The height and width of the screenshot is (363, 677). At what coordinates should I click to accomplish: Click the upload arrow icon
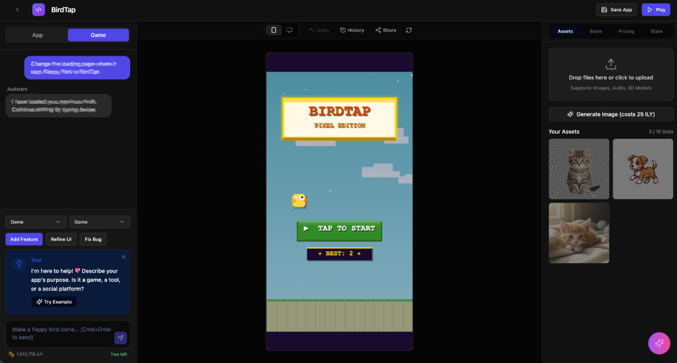click(x=610, y=64)
